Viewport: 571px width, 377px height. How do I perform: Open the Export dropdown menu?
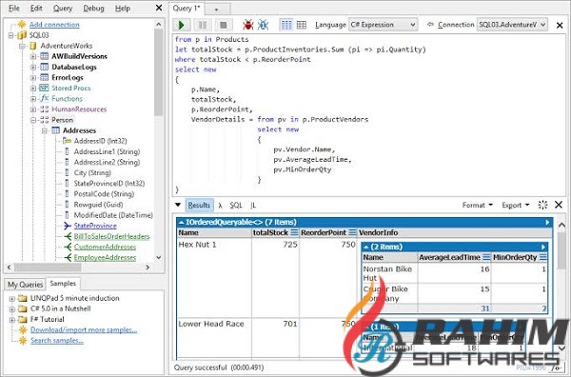[x=515, y=205]
